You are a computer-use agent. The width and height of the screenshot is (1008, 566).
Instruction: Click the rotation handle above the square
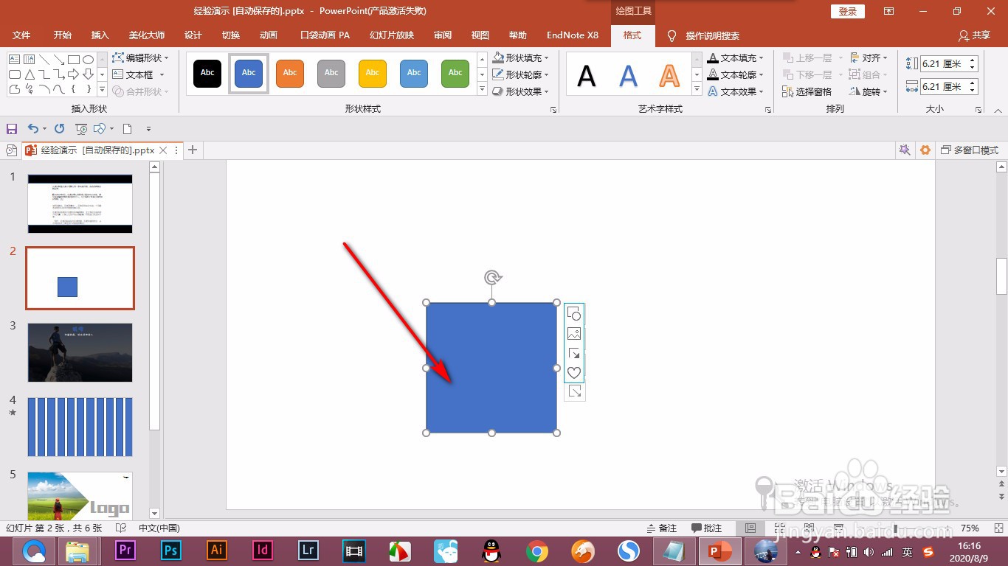[x=493, y=277]
